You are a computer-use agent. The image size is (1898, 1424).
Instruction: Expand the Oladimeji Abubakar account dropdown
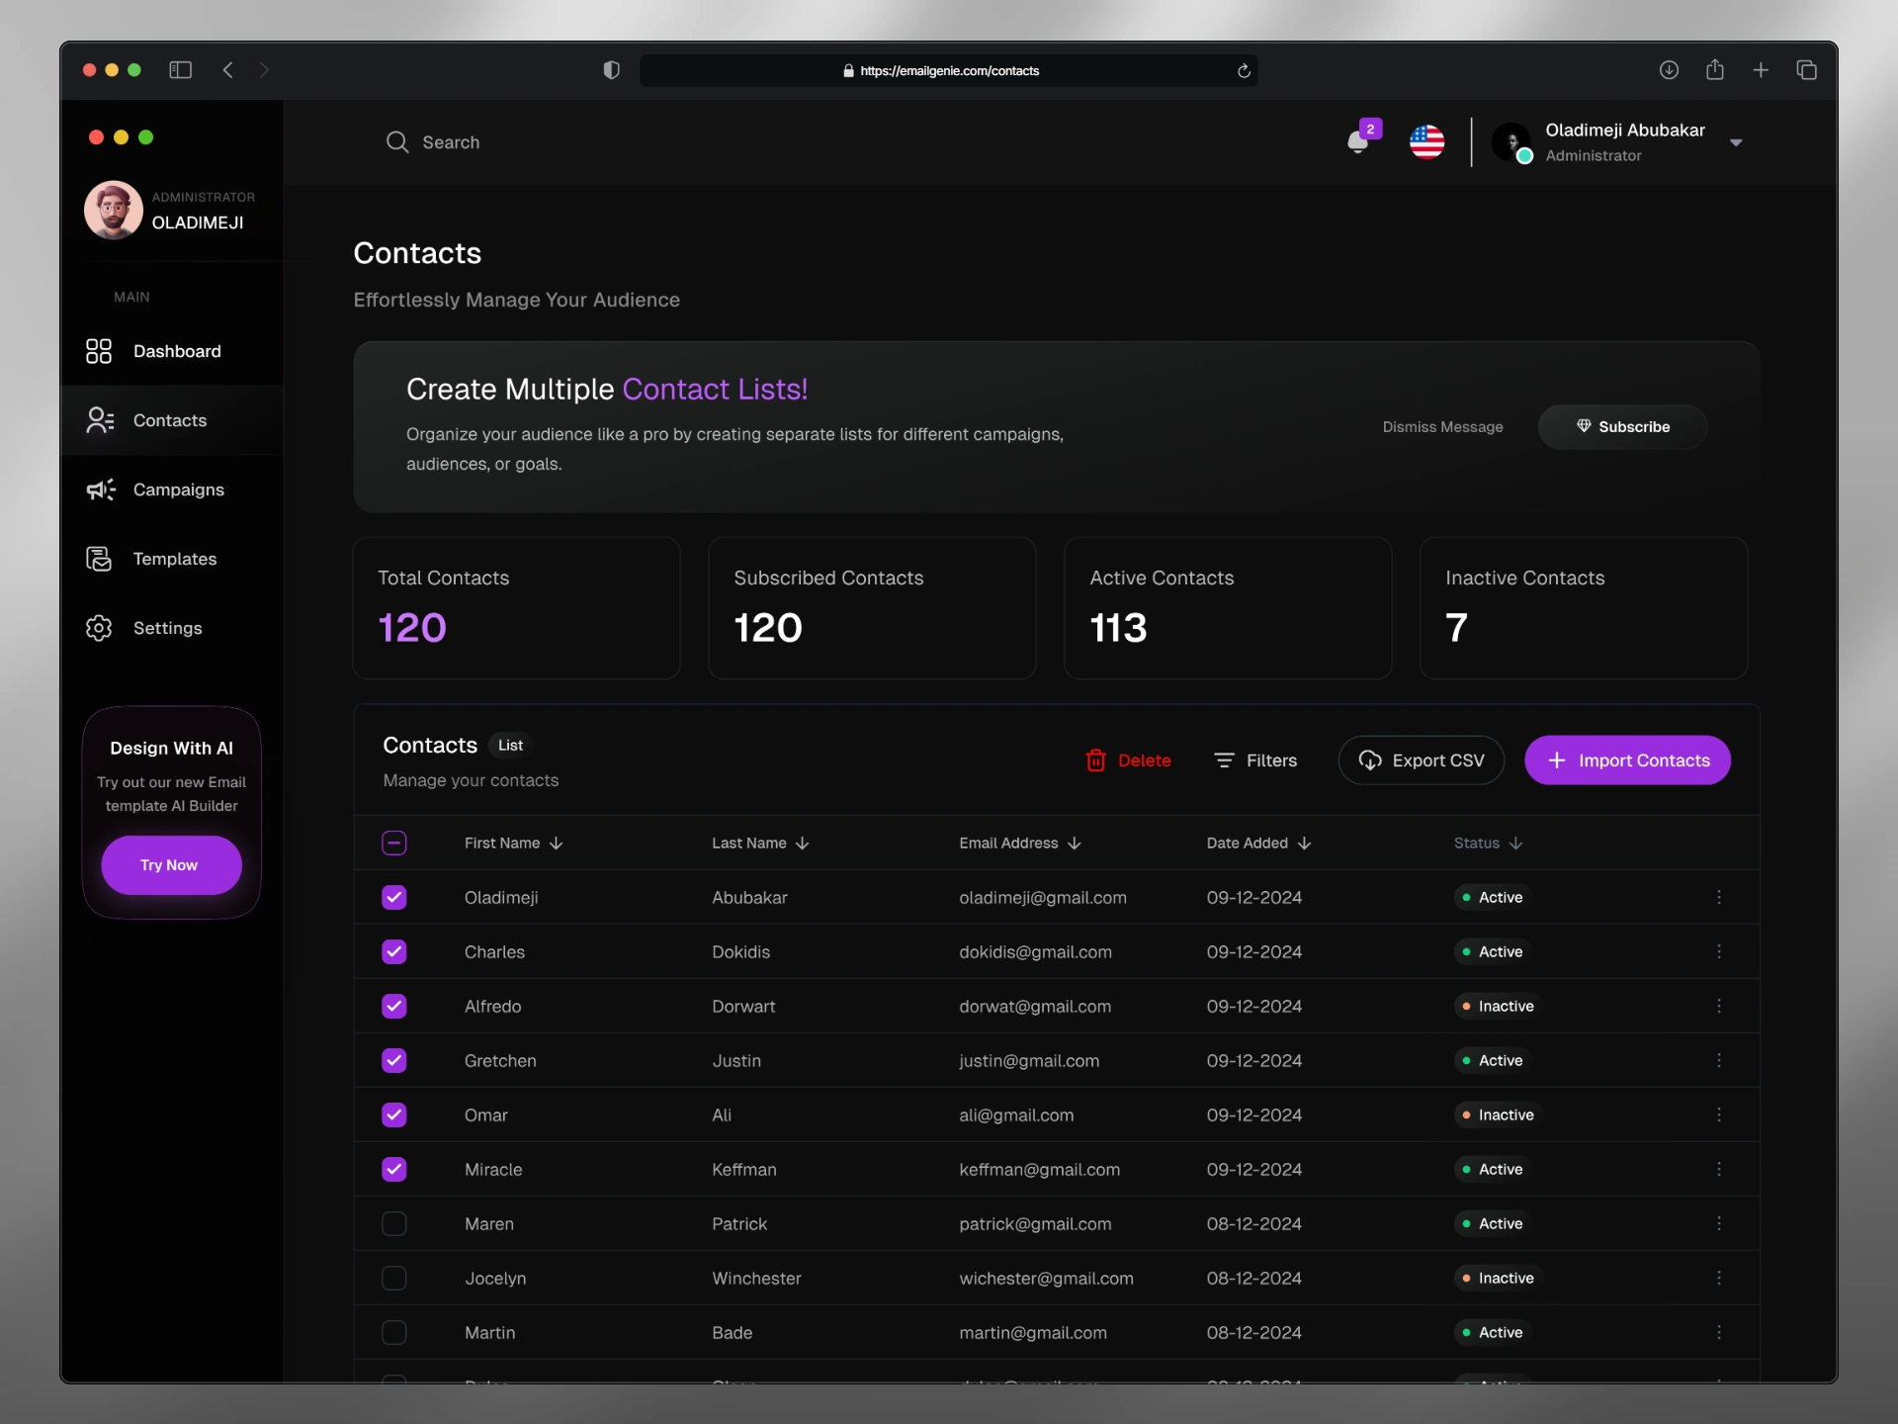click(x=1736, y=142)
